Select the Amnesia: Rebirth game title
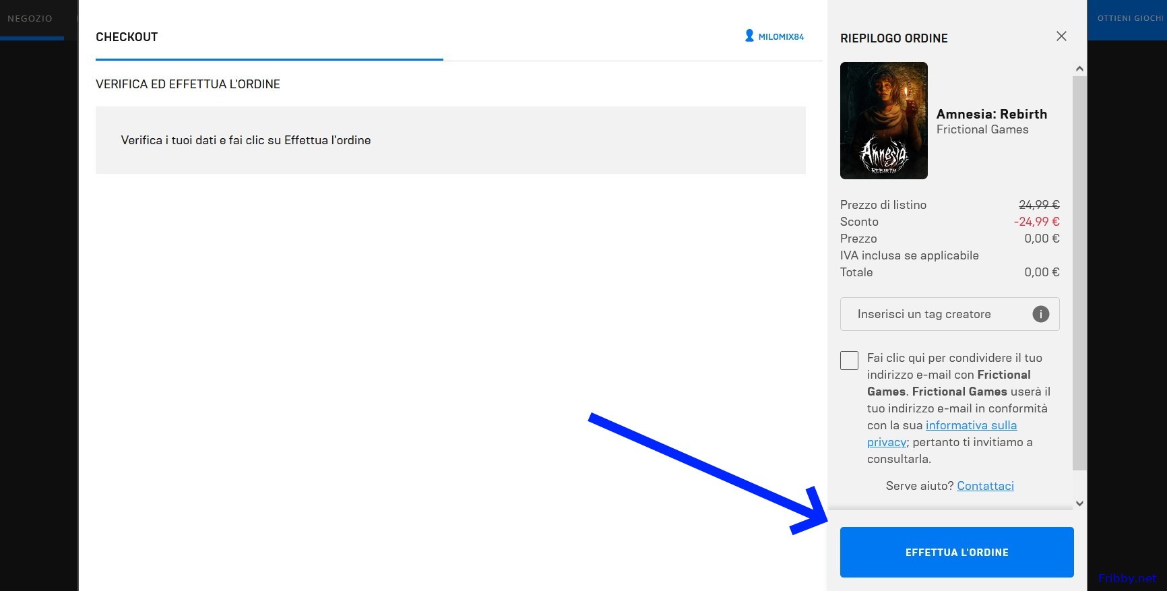1167x591 pixels. [991, 114]
